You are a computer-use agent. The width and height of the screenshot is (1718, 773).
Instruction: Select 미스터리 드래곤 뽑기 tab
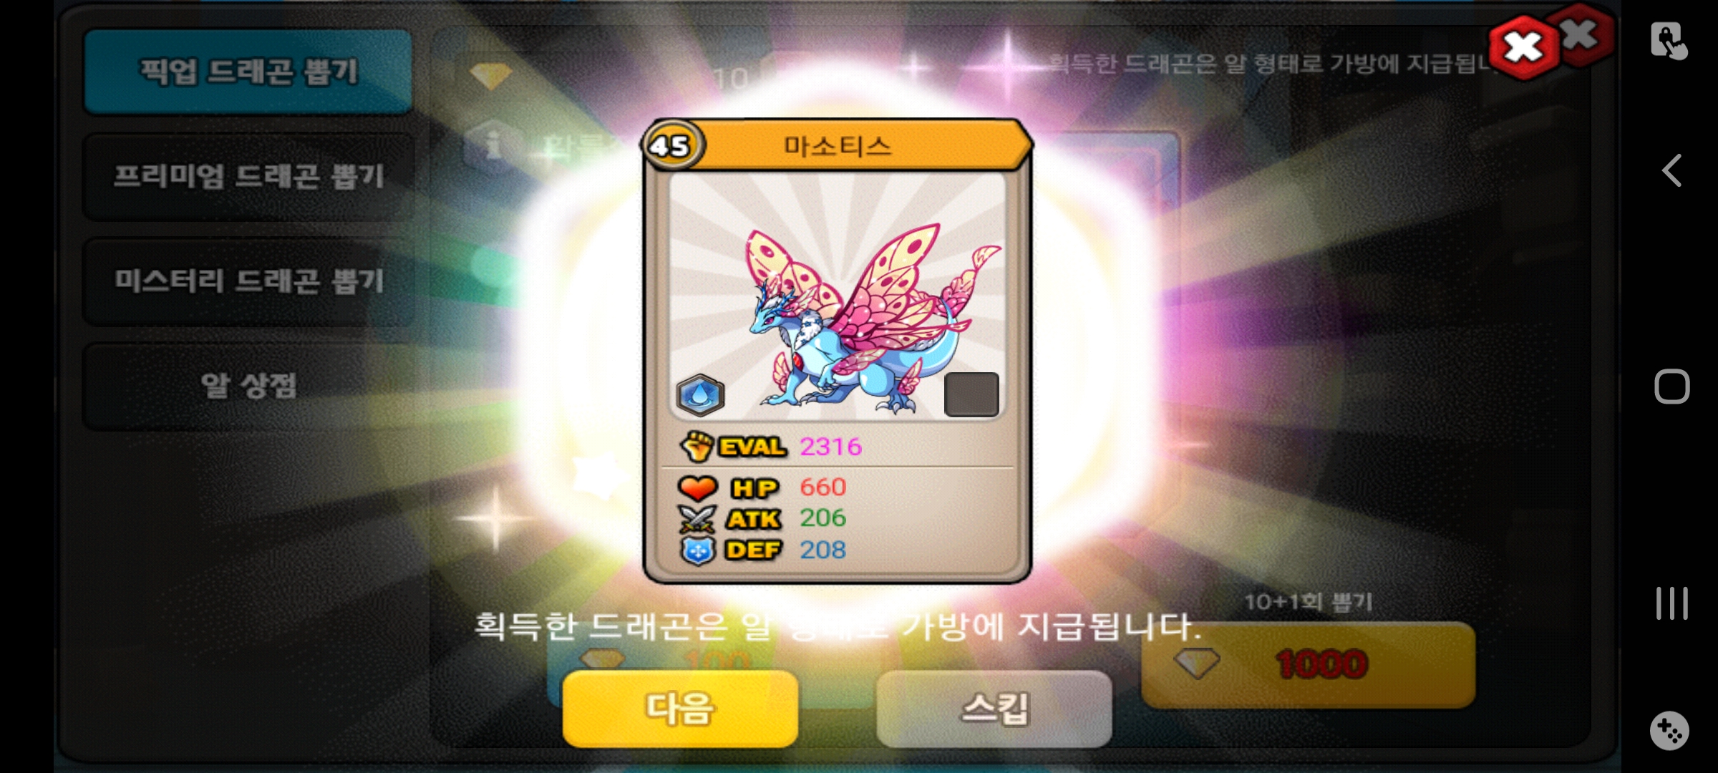248,281
